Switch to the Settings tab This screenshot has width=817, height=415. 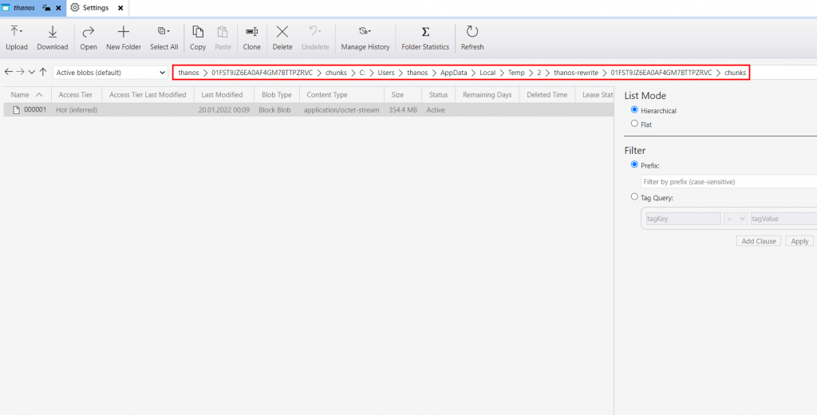click(x=96, y=8)
